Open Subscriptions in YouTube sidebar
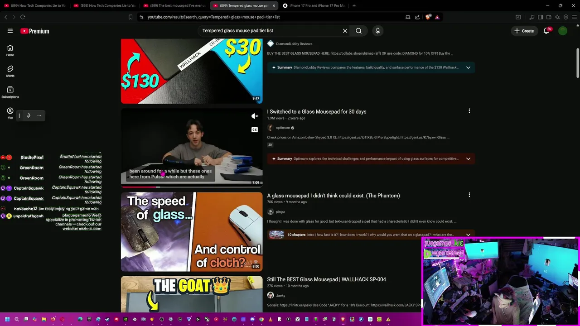The image size is (580, 326). click(x=10, y=92)
